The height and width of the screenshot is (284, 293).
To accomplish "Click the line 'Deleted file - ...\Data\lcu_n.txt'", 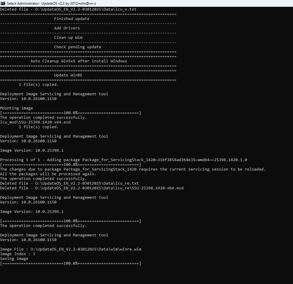I will pos(68,9).
